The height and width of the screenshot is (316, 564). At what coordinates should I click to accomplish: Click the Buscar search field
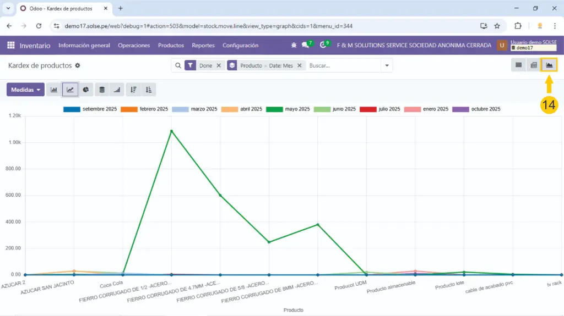pyautogui.click(x=341, y=65)
